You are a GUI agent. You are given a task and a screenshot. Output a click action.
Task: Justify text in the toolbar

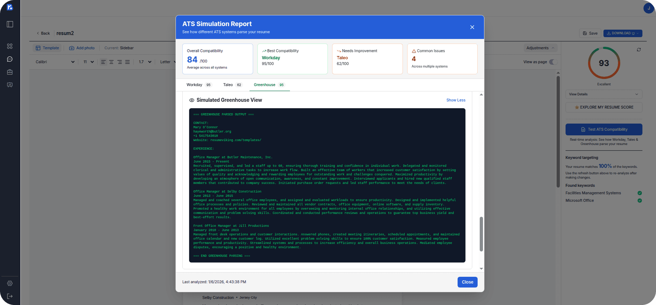click(x=127, y=62)
